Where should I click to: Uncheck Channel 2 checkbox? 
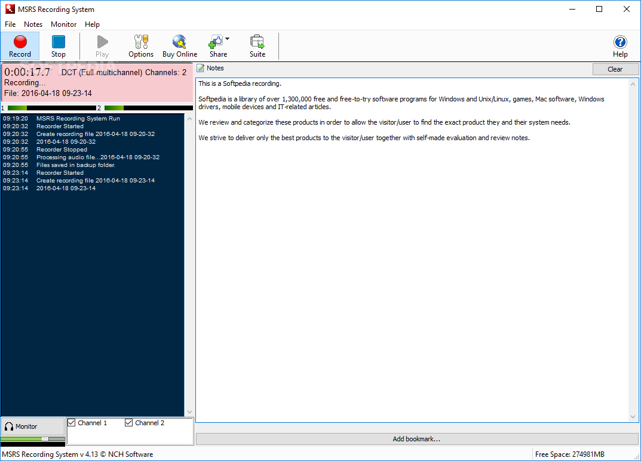pyautogui.click(x=129, y=423)
